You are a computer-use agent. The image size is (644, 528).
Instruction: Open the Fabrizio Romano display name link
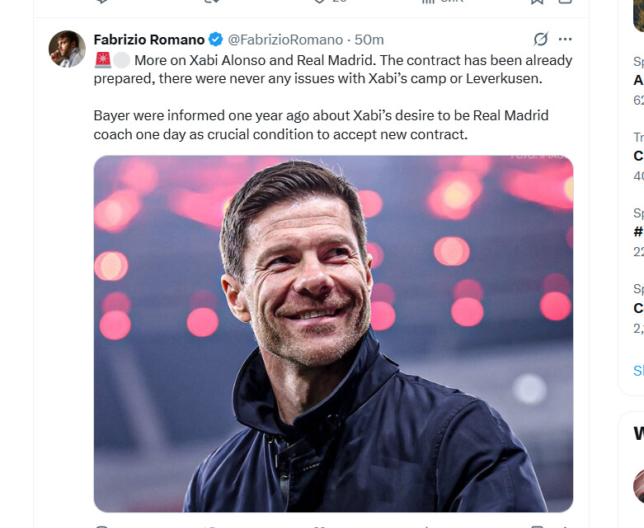[149, 40]
